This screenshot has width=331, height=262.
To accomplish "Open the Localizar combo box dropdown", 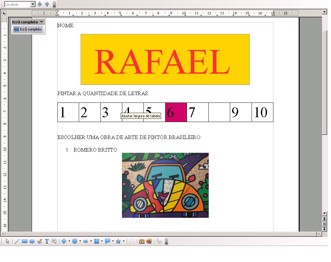I will click(x=33, y=4).
